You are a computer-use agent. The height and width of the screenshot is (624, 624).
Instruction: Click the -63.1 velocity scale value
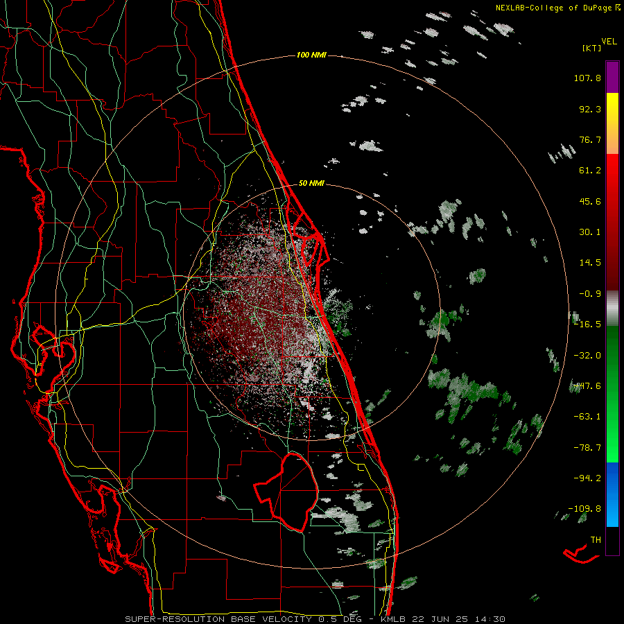[x=587, y=417]
